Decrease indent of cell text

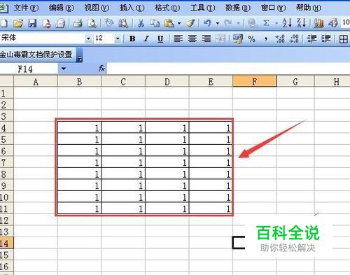311,38
